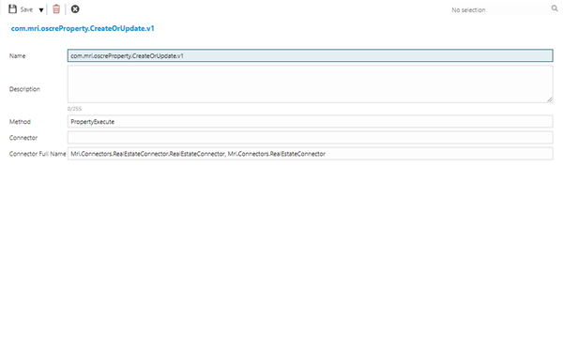Click the Name field label
The height and width of the screenshot is (349, 563).
click(x=17, y=56)
